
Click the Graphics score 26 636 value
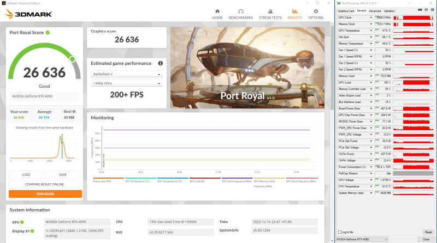127,39
